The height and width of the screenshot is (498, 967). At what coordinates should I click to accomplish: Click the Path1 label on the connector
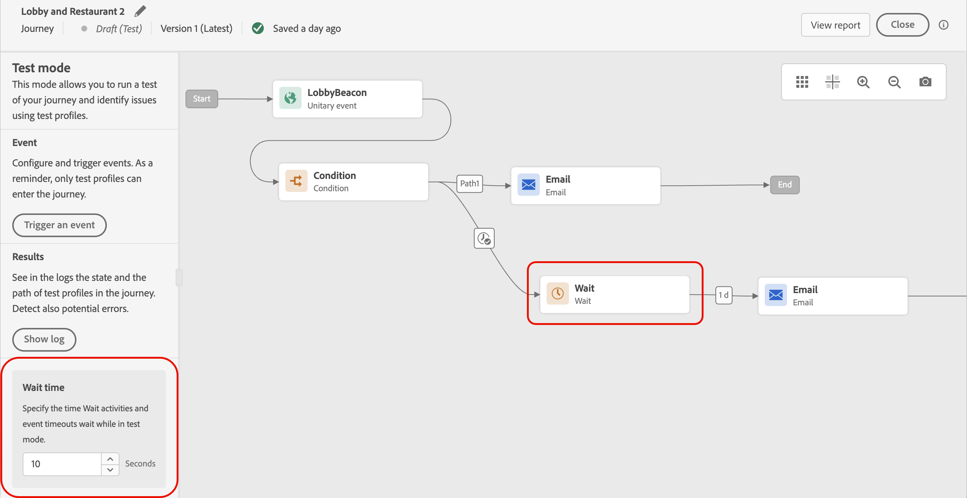point(469,184)
